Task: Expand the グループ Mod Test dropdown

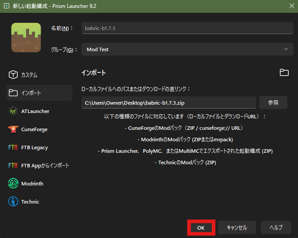Action: pos(187,49)
